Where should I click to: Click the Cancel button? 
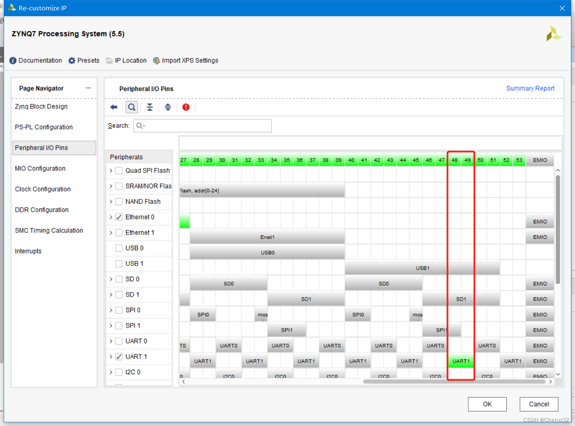(539, 404)
